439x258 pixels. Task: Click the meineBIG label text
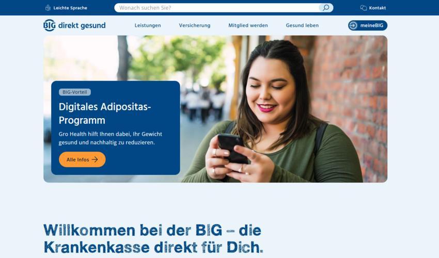(x=372, y=25)
